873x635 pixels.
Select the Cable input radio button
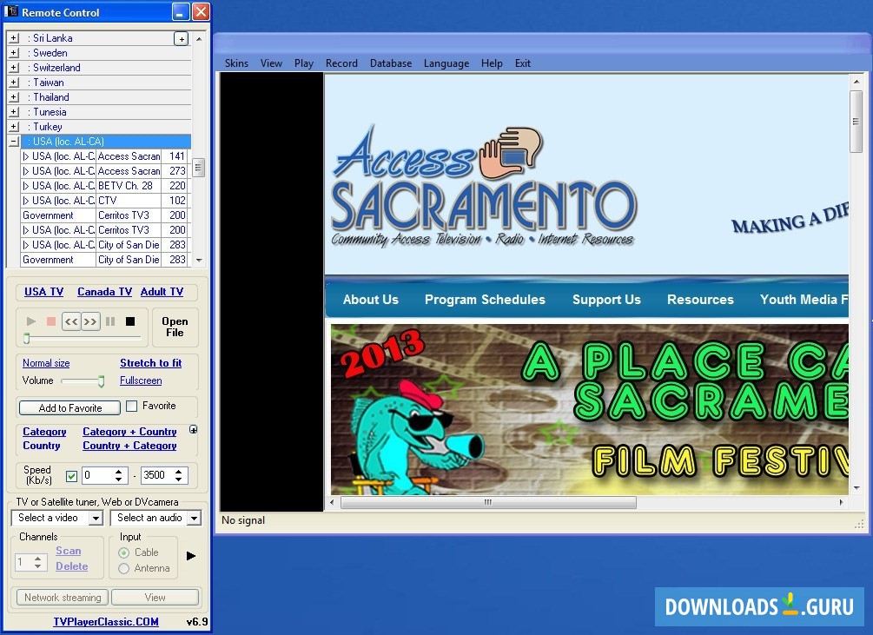point(123,552)
